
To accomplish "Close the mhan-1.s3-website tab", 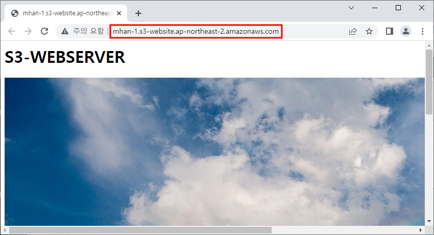I will 119,13.
